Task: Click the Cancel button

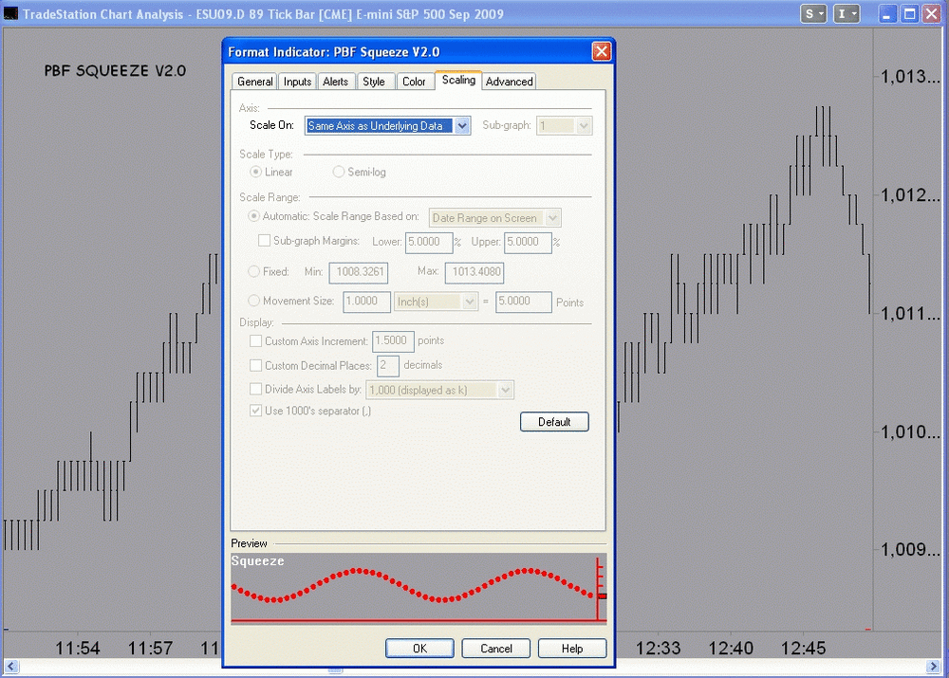Action: point(496,649)
